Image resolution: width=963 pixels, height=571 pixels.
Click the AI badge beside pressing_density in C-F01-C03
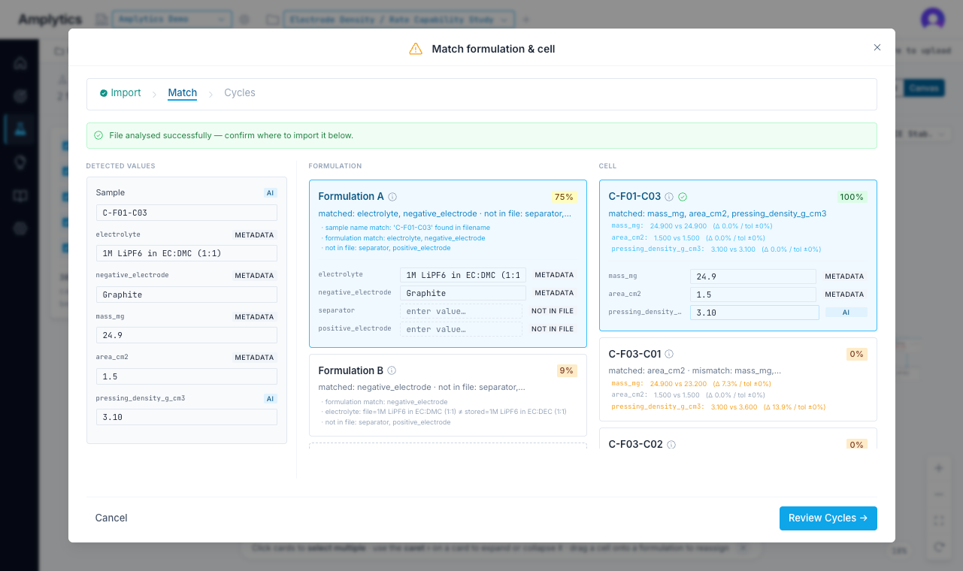tap(846, 313)
